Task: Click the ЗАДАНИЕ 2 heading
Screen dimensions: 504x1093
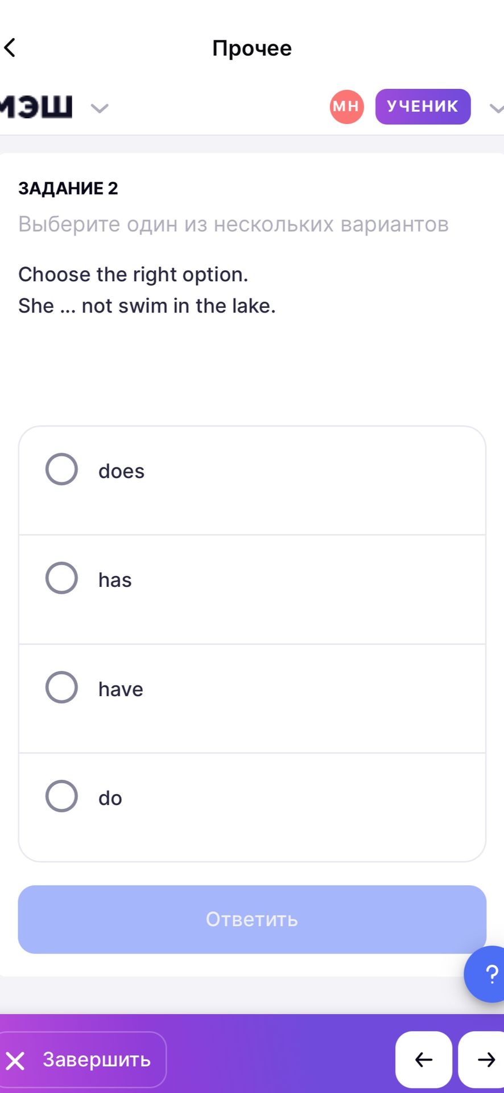Action: click(68, 188)
